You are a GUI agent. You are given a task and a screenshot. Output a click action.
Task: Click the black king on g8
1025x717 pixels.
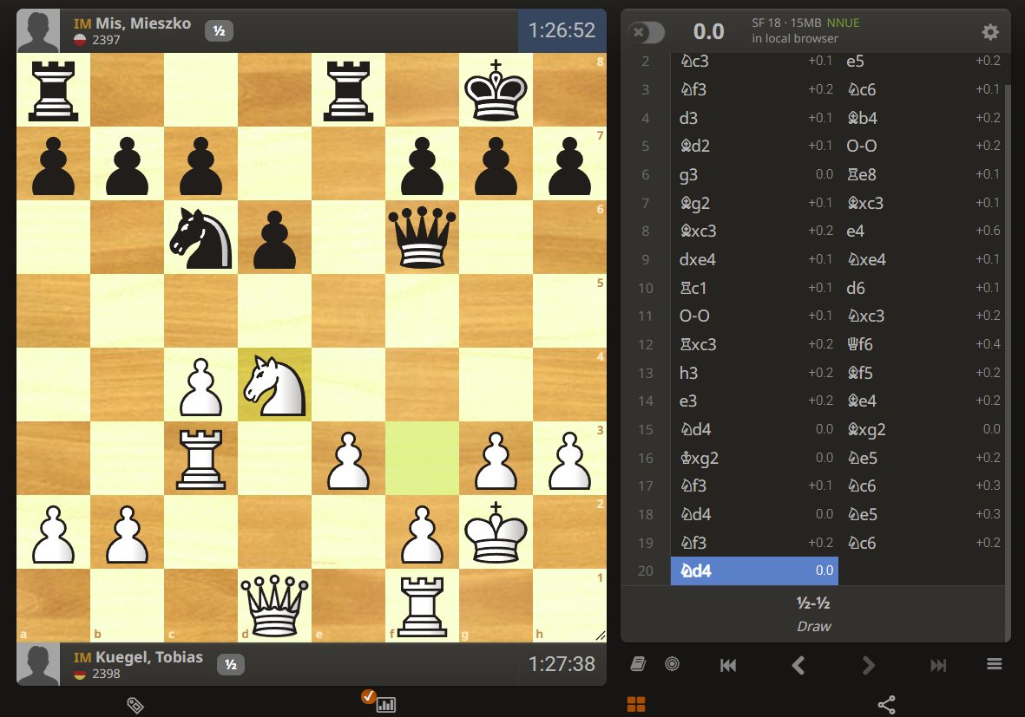coord(496,89)
